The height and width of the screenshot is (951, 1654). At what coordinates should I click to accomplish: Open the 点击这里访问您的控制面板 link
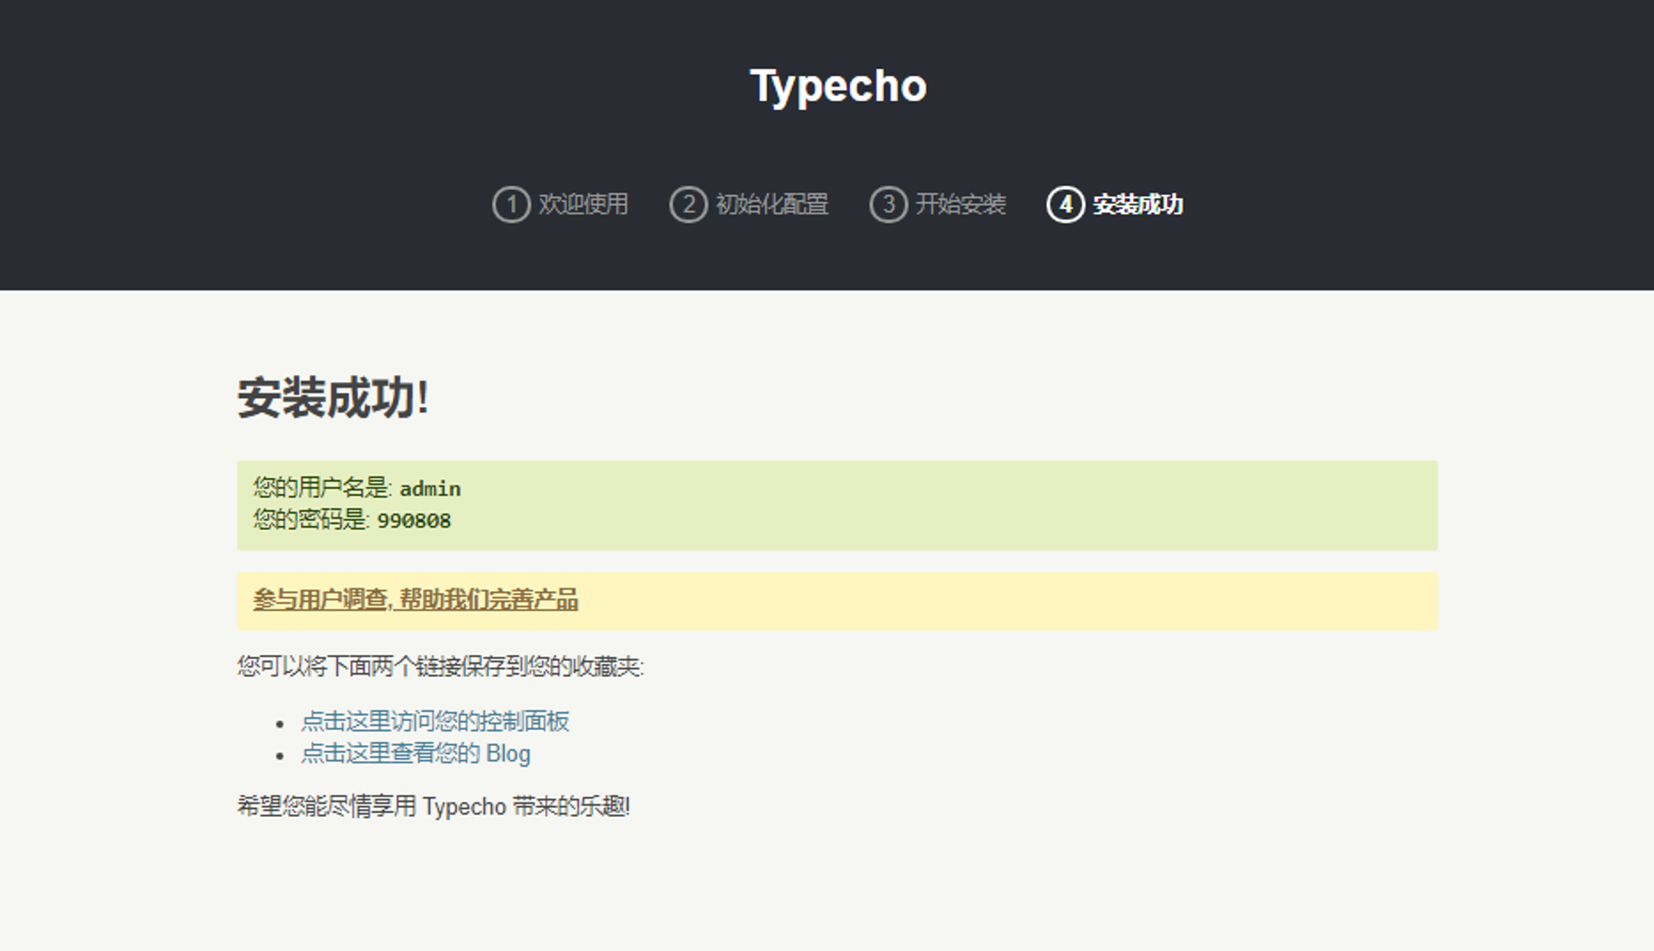point(435,721)
